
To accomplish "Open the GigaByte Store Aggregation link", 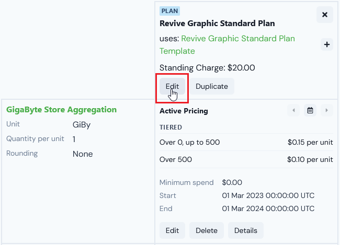I will [61, 110].
